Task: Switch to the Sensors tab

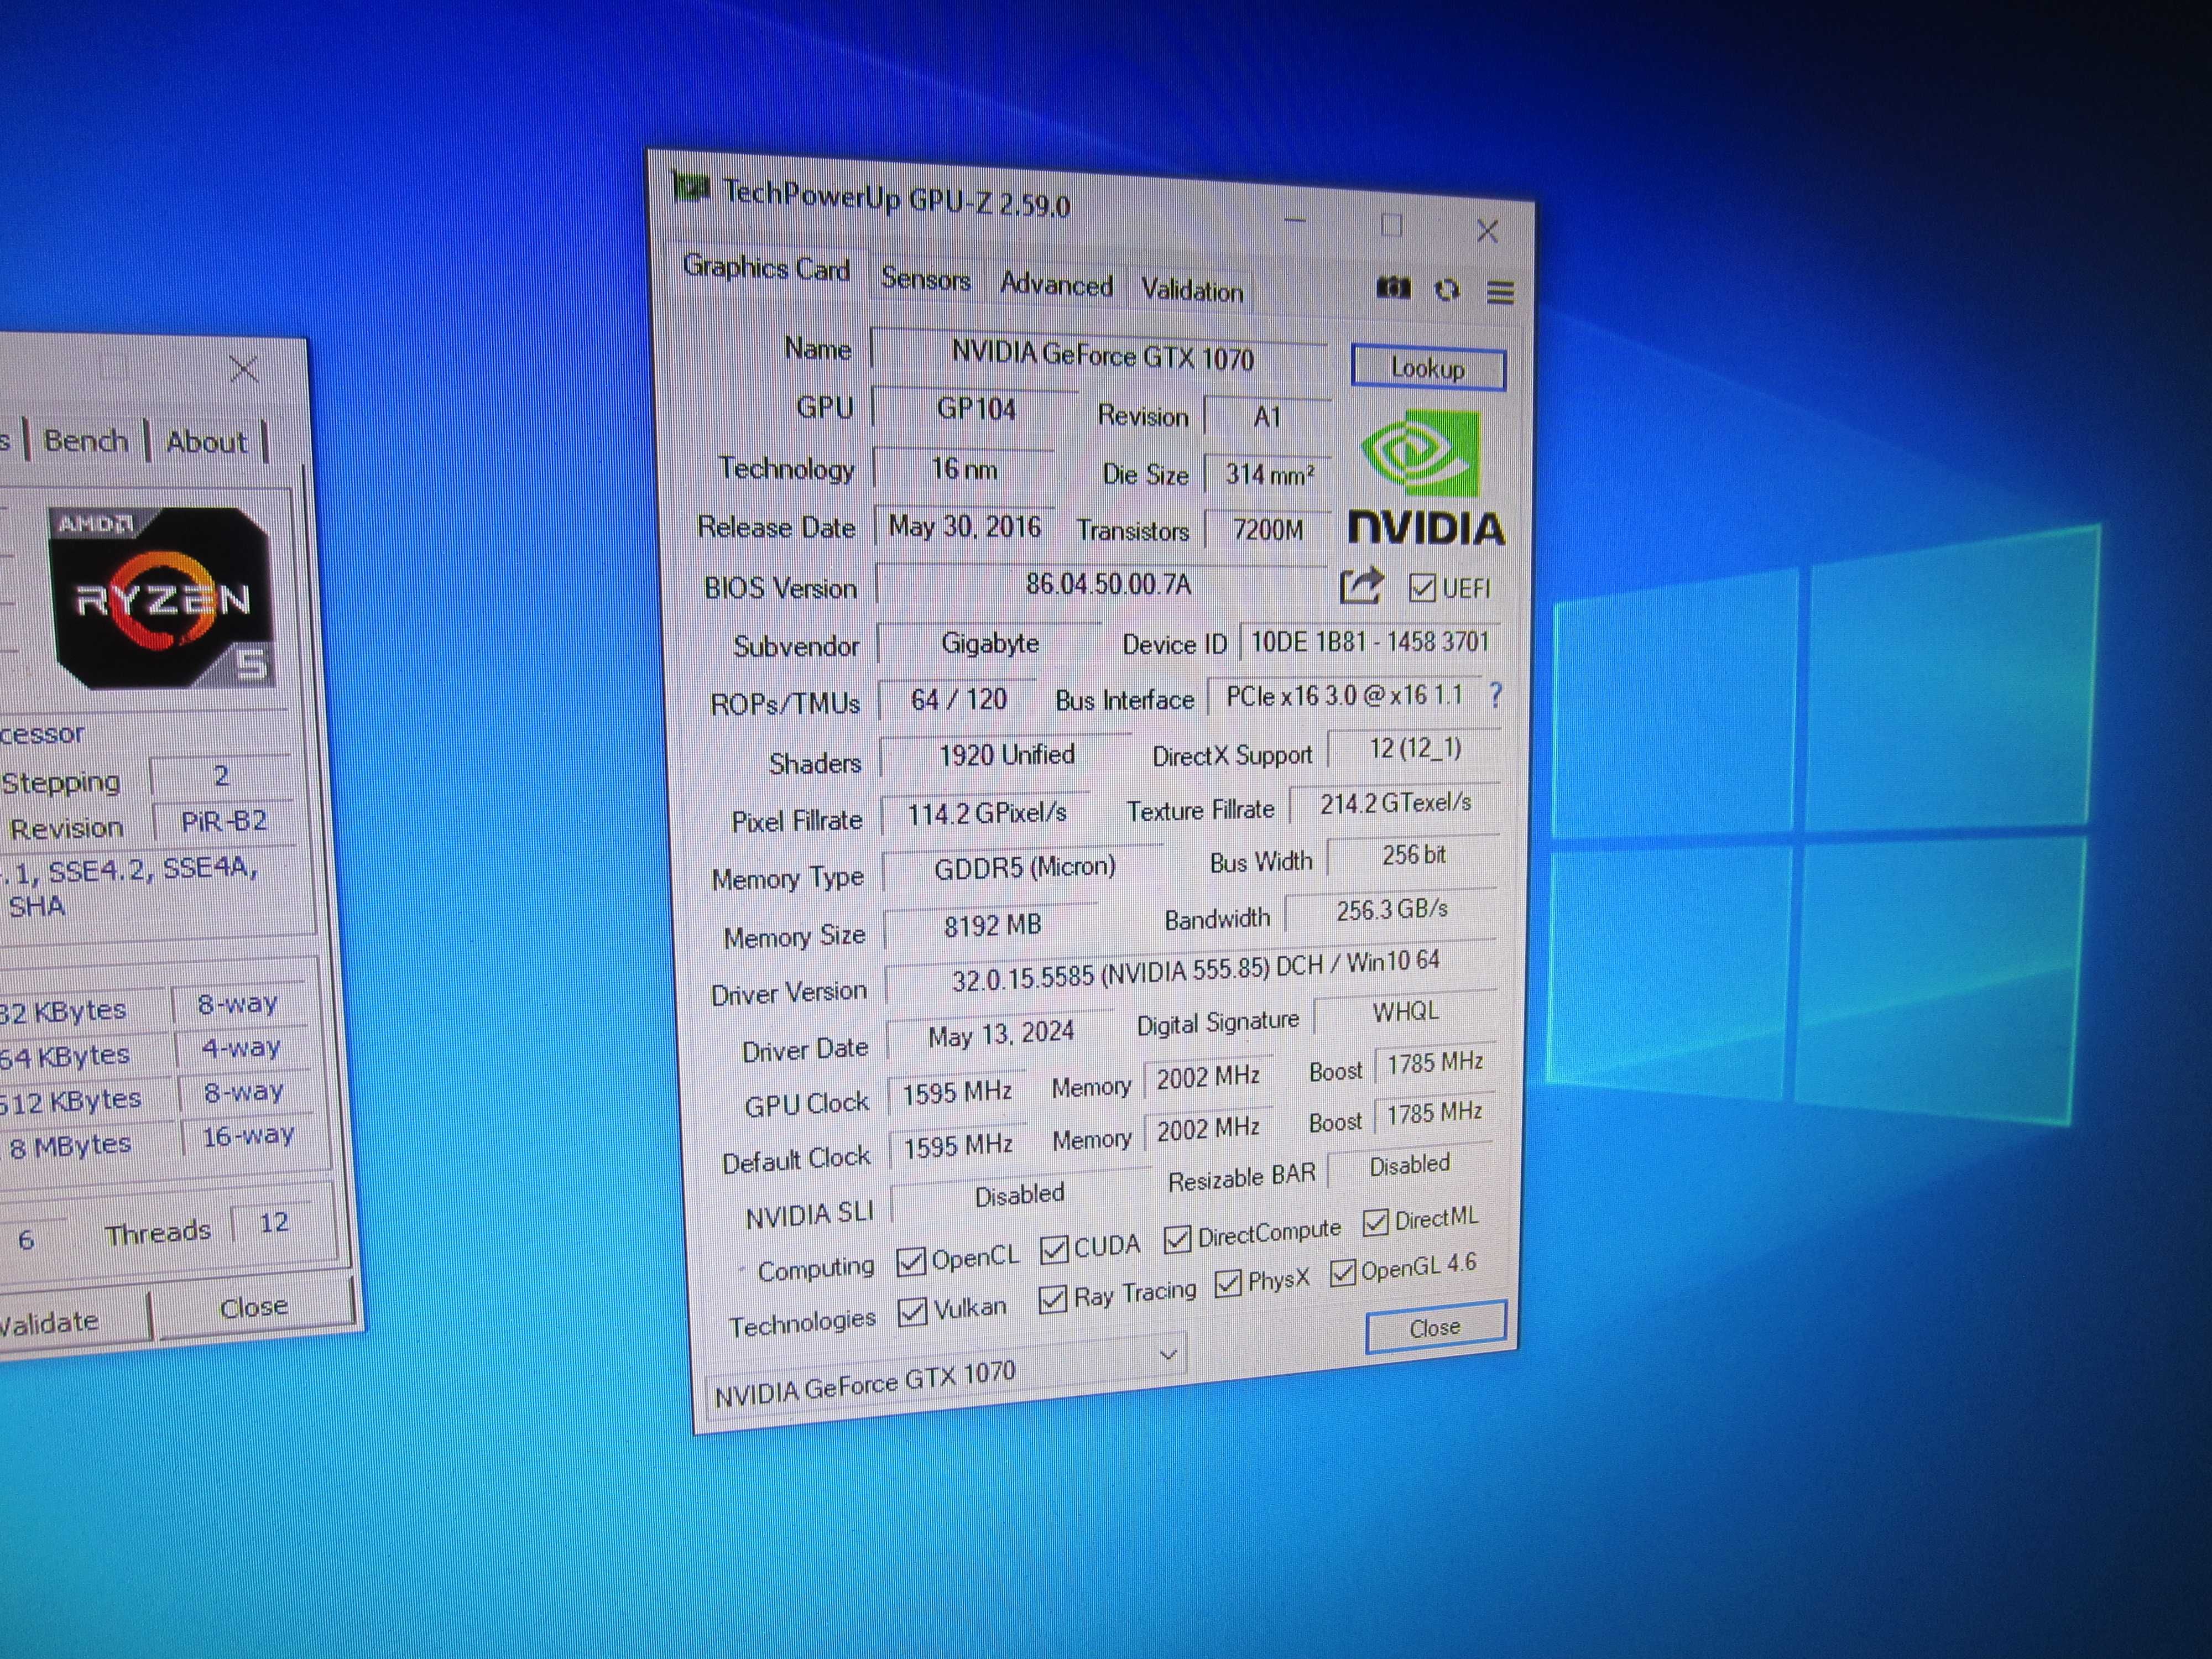Action: point(925,279)
